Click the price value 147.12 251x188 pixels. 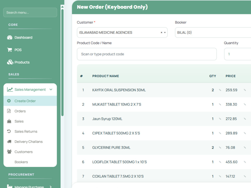(230, 176)
